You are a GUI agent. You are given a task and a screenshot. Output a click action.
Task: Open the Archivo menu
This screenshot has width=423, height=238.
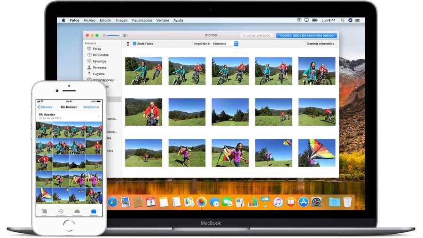(x=89, y=20)
